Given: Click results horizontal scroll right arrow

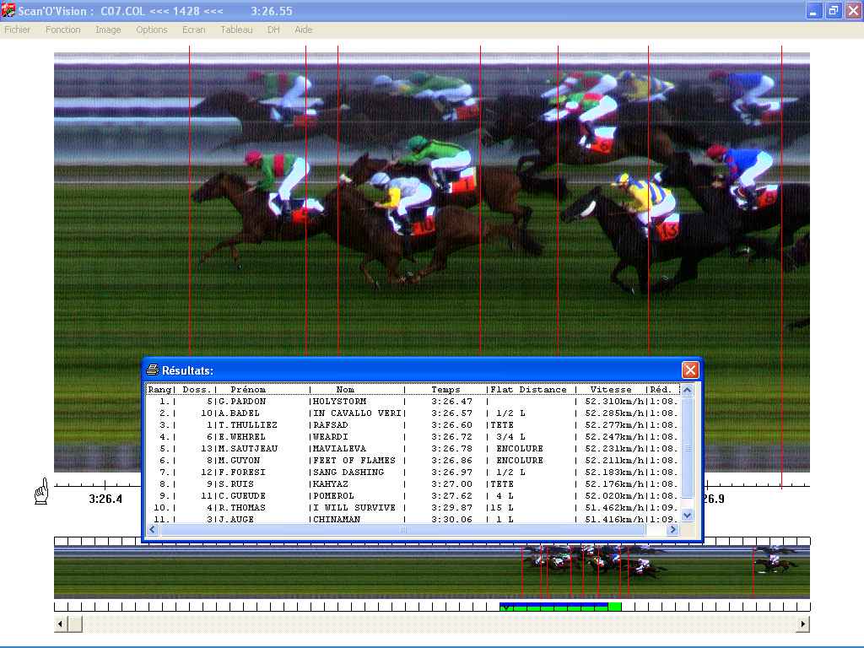Looking at the screenshot, I should [672, 530].
